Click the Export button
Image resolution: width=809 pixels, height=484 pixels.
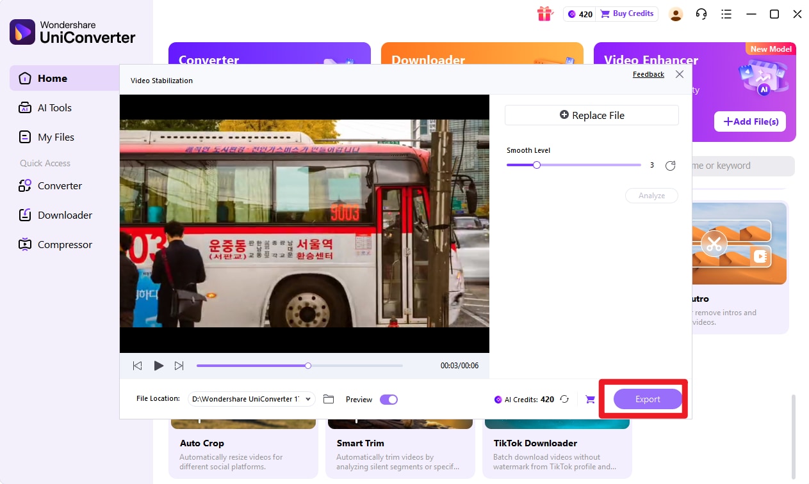click(648, 399)
